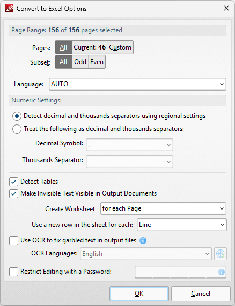Click the info icon beside OCR option
Viewport: 235px width, 306px height.
pos(143,240)
